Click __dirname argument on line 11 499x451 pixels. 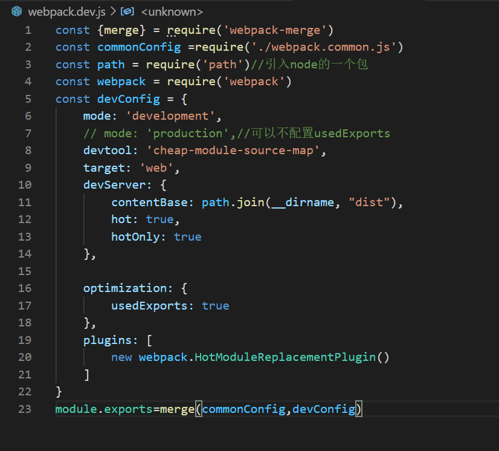click(x=303, y=203)
